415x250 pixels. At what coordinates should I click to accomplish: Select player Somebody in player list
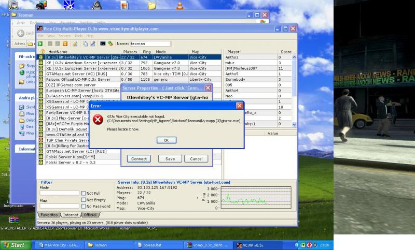point(258,79)
